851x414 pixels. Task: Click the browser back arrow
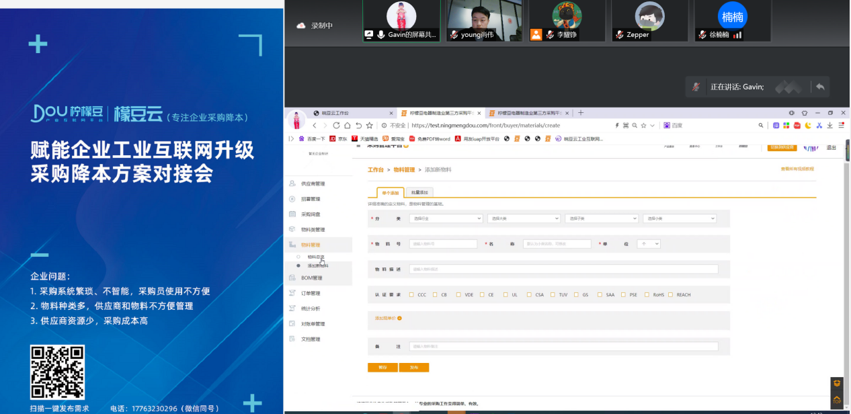point(314,125)
